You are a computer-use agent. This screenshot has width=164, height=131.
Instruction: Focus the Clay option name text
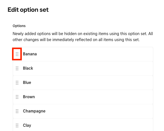[x=27, y=125]
